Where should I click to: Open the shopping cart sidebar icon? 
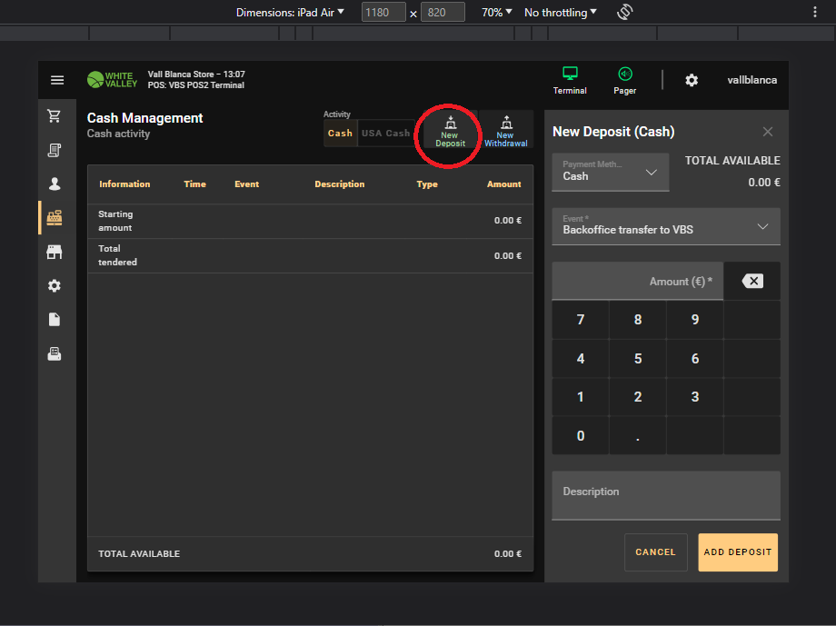point(55,116)
